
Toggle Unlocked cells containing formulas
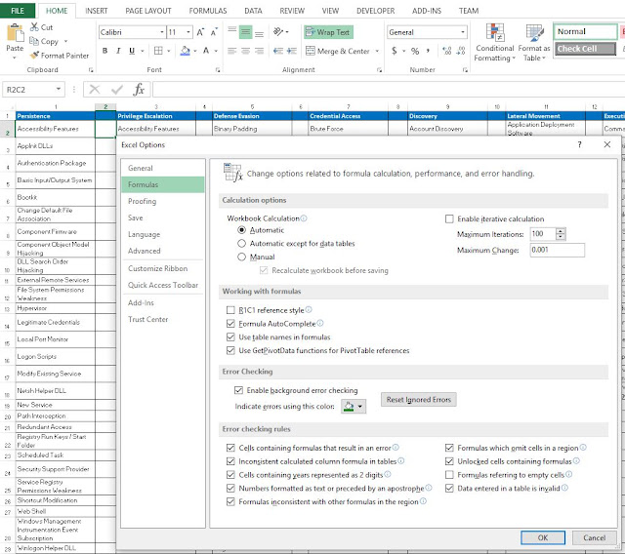pyautogui.click(x=449, y=461)
